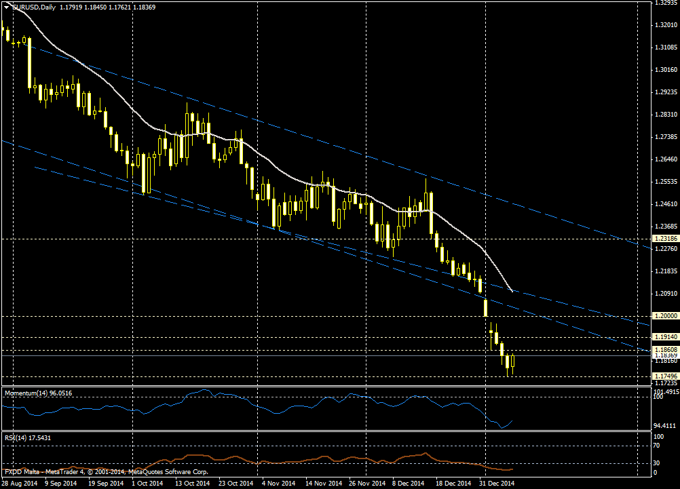The height and width of the screenshot is (489, 680).
Task: Click the right end of the white moving average line
Action: pos(511,290)
